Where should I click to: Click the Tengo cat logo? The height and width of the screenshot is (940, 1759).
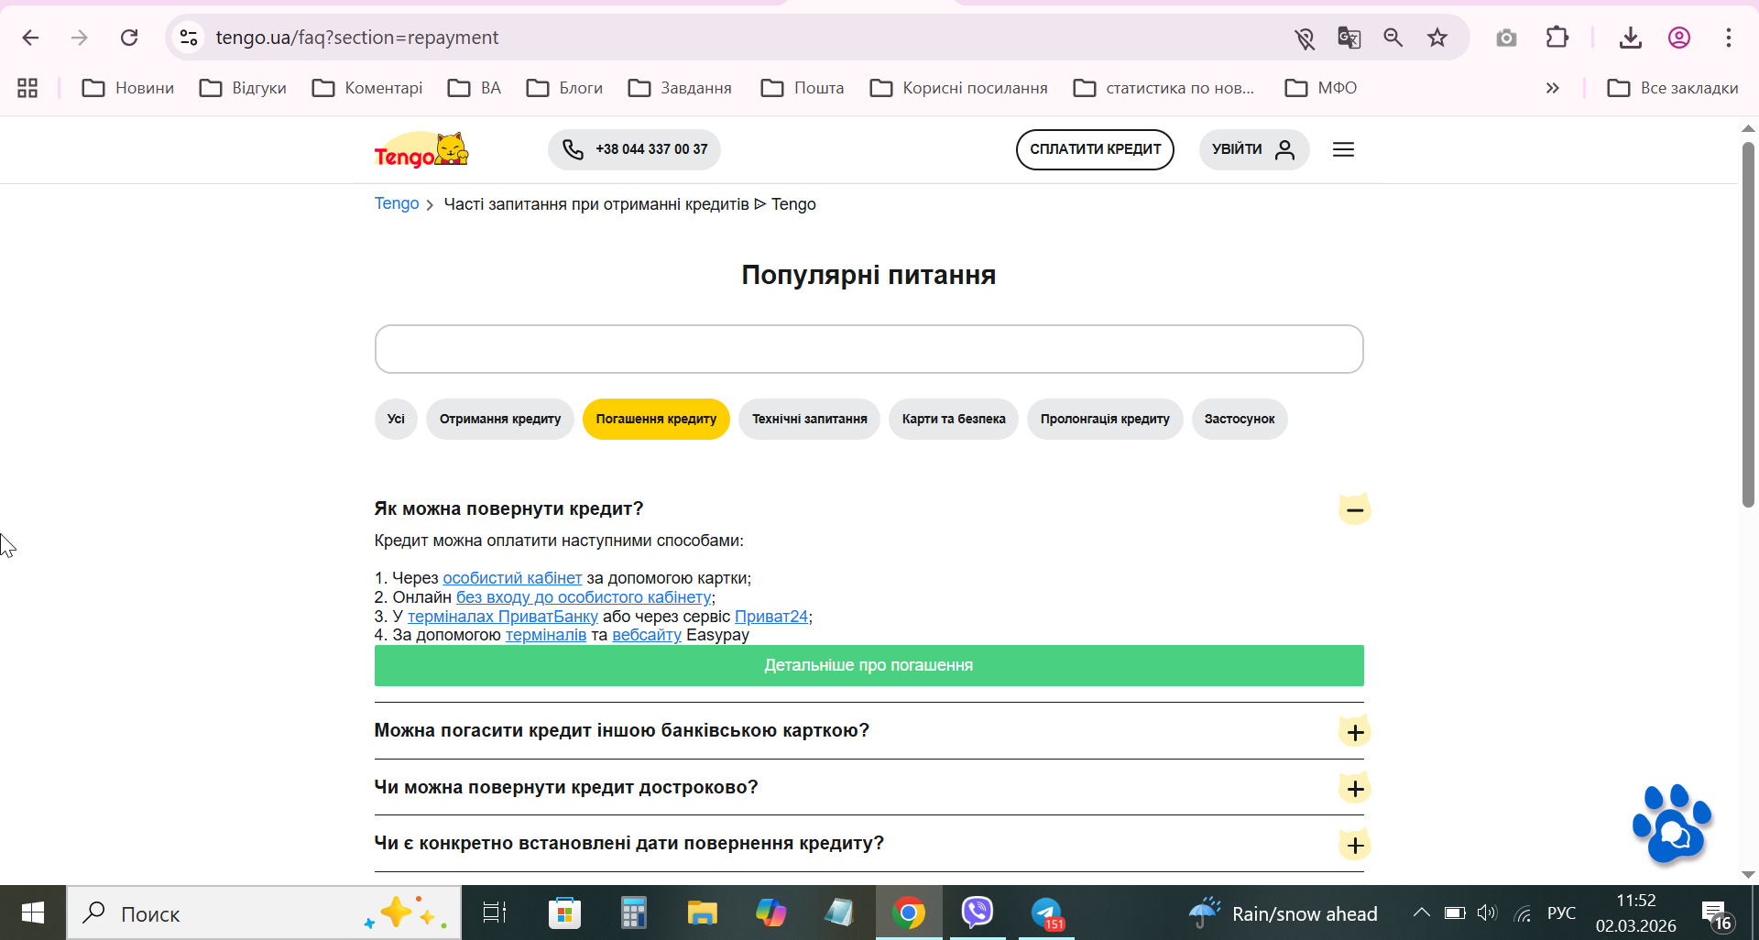(x=421, y=149)
